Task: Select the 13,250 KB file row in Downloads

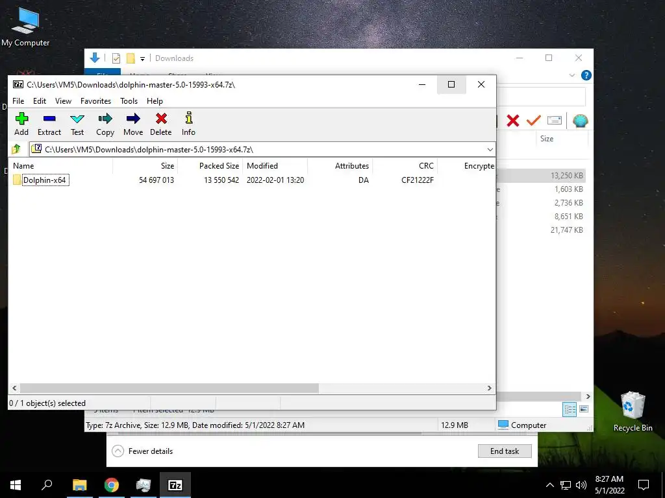Action: tap(541, 175)
